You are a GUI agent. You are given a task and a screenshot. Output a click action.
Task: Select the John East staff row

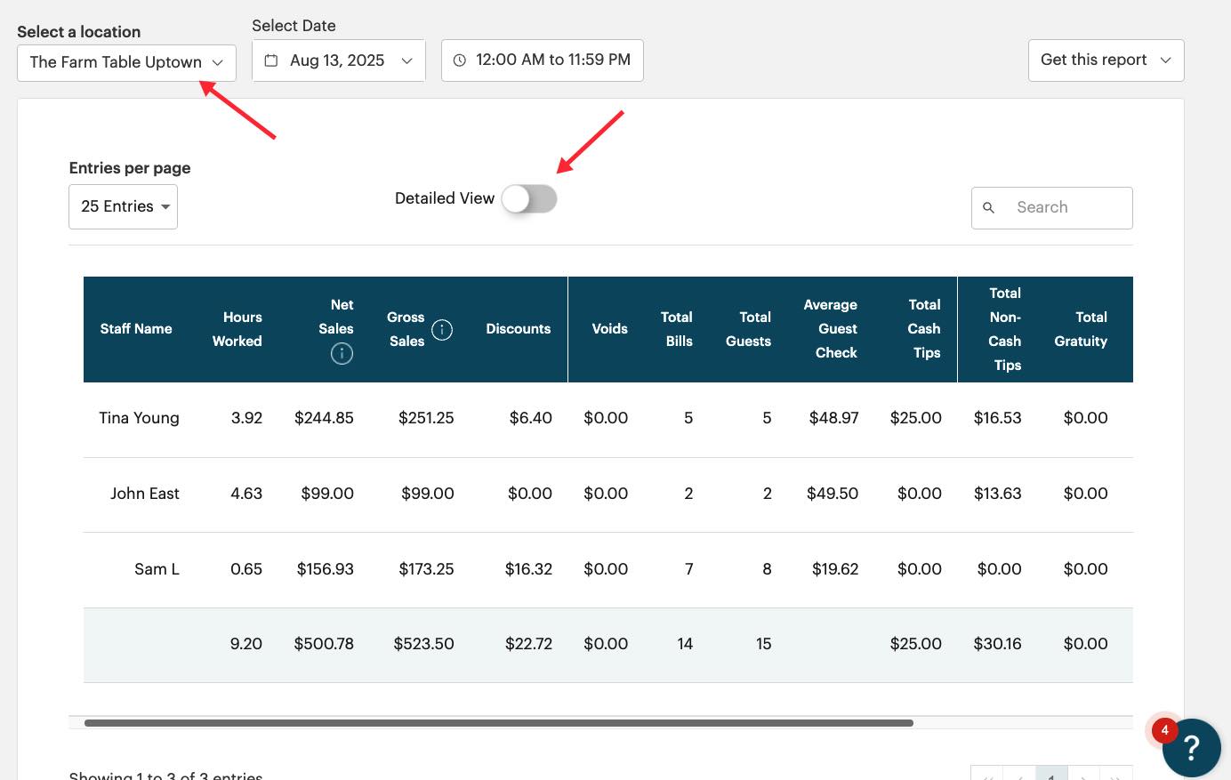click(145, 494)
